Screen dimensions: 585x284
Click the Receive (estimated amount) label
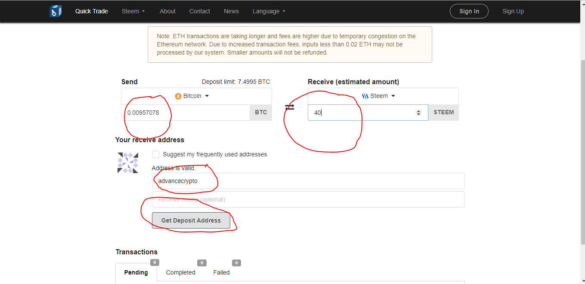(353, 82)
